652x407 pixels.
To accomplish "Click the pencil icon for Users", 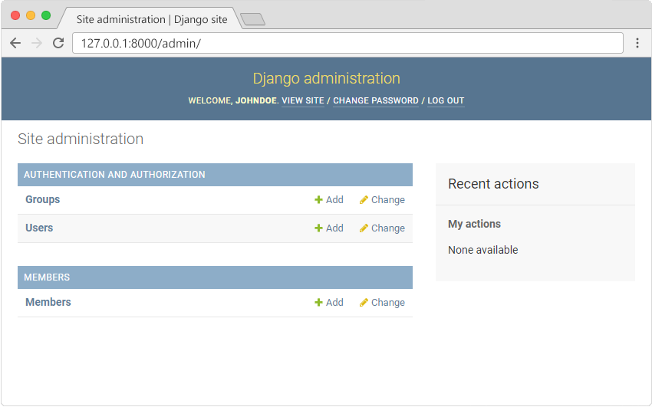I will point(364,228).
